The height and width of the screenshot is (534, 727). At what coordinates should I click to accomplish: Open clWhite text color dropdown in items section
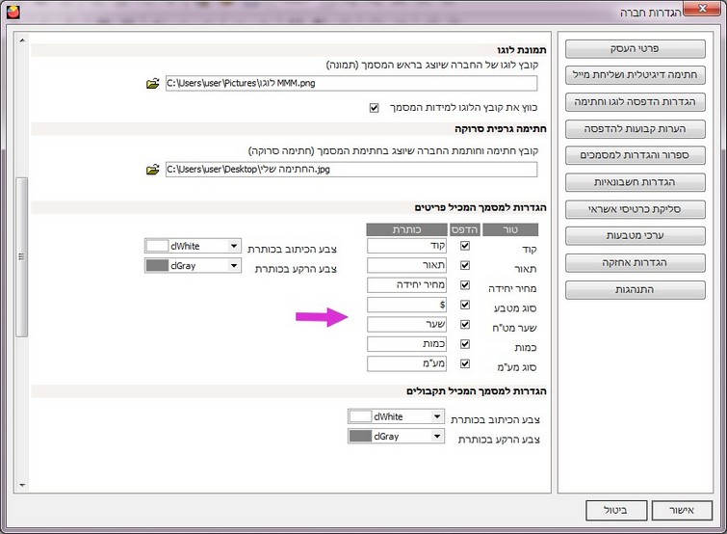coord(234,246)
